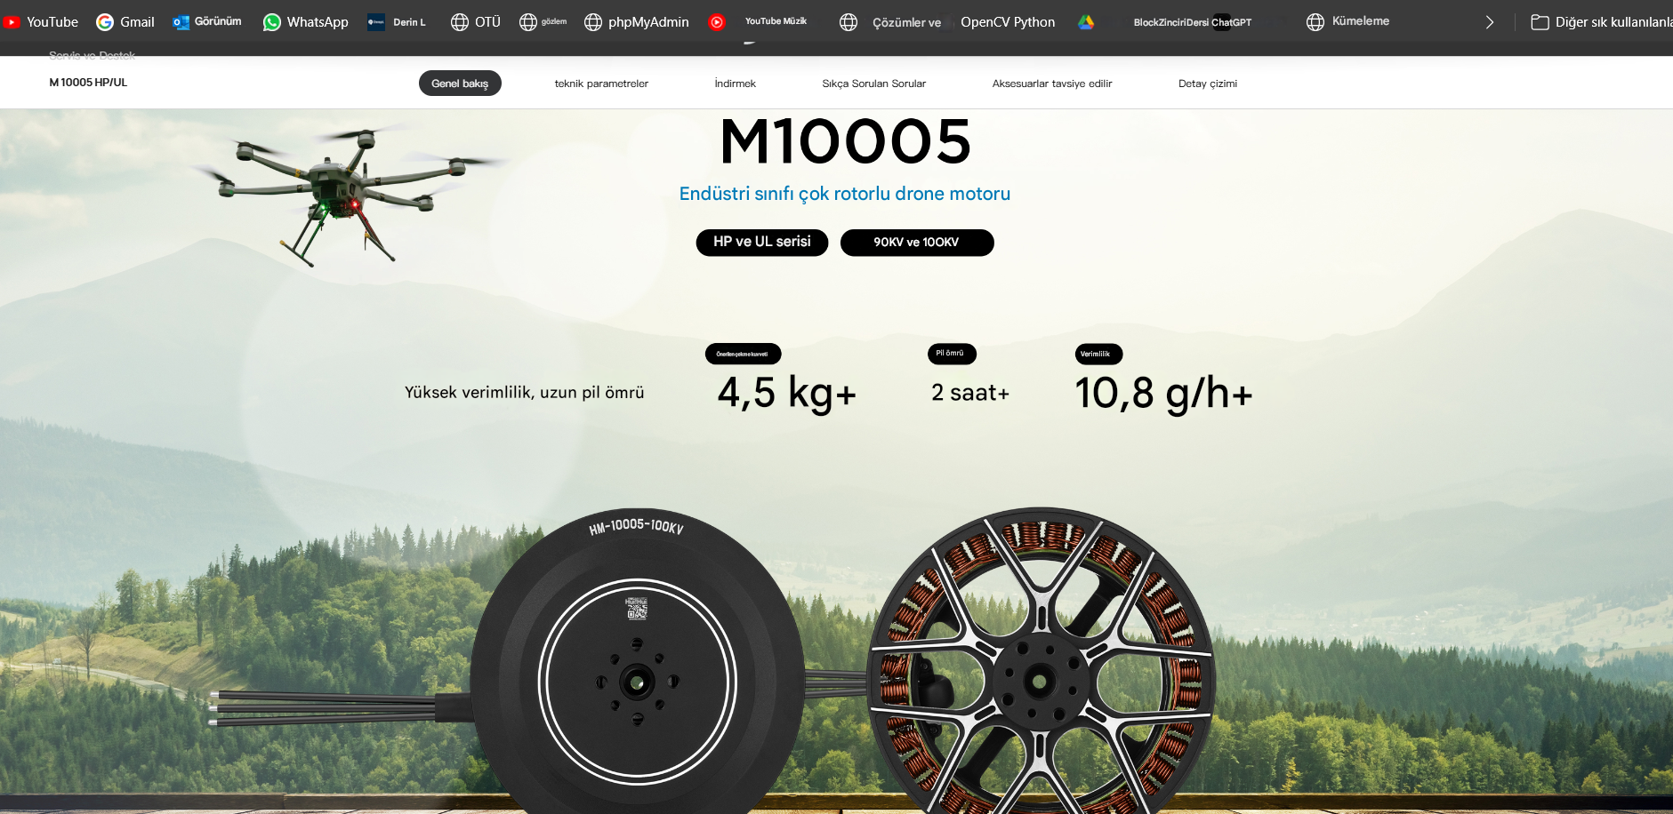Click the HP ve UL serisi pill
The width and height of the screenshot is (1673, 814).
(762, 242)
